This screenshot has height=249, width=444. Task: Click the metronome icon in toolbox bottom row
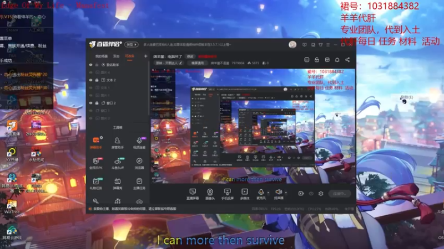pyautogui.click(x=117, y=201)
